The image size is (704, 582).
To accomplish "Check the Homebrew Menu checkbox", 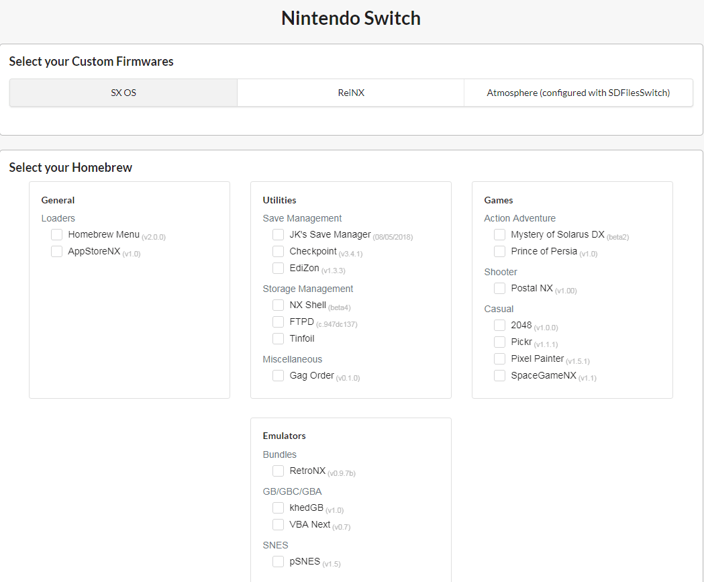I will 56,234.
